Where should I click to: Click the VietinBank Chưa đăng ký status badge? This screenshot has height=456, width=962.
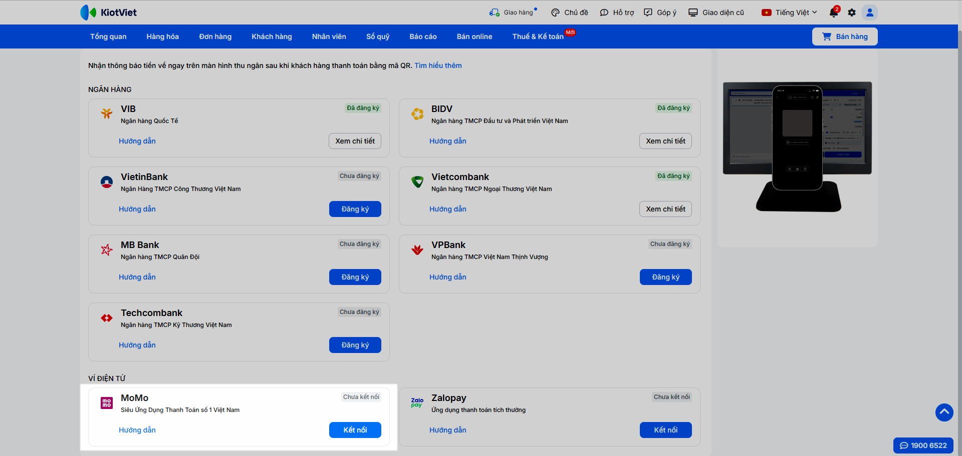(360, 176)
